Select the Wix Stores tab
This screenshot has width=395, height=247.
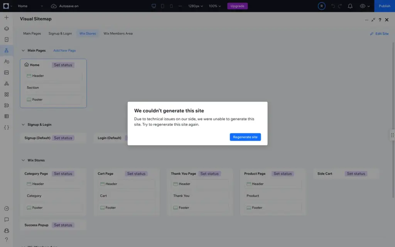point(88,34)
